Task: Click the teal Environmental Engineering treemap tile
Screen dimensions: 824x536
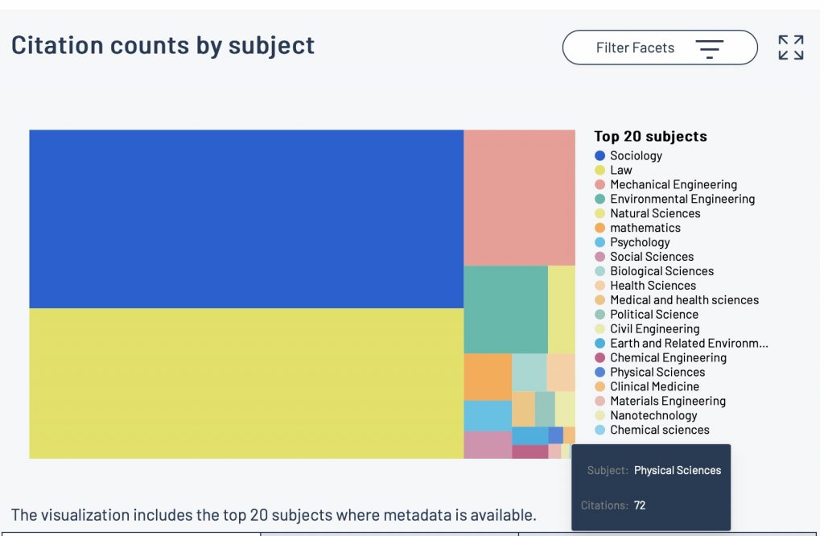Action: (505, 309)
